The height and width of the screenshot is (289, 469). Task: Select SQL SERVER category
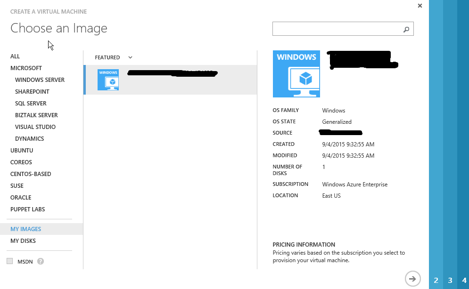point(31,103)
